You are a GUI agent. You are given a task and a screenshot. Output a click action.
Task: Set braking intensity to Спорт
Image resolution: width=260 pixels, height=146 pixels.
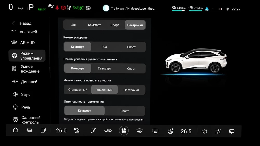point(125,111)
